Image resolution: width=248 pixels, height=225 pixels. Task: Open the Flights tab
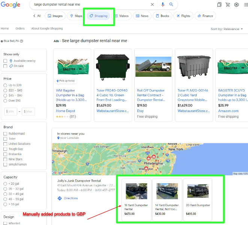pos(183,16)
